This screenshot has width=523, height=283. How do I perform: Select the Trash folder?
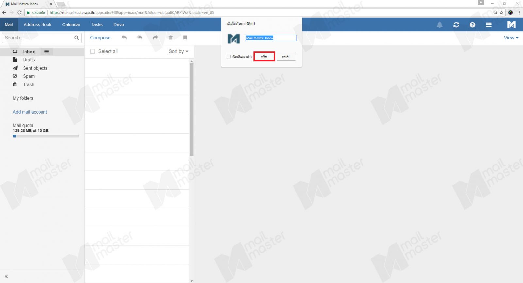click(x=28, y=84)
